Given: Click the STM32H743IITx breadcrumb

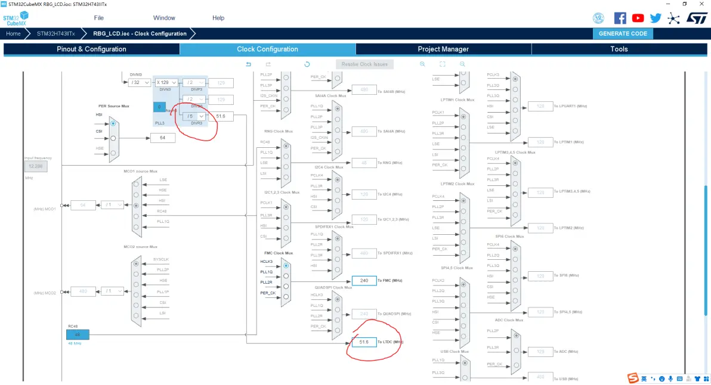Looking at the screenshot, I should pos(56,33).
